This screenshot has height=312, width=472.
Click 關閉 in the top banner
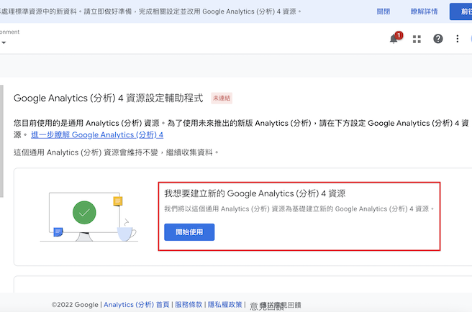[383, 12]
